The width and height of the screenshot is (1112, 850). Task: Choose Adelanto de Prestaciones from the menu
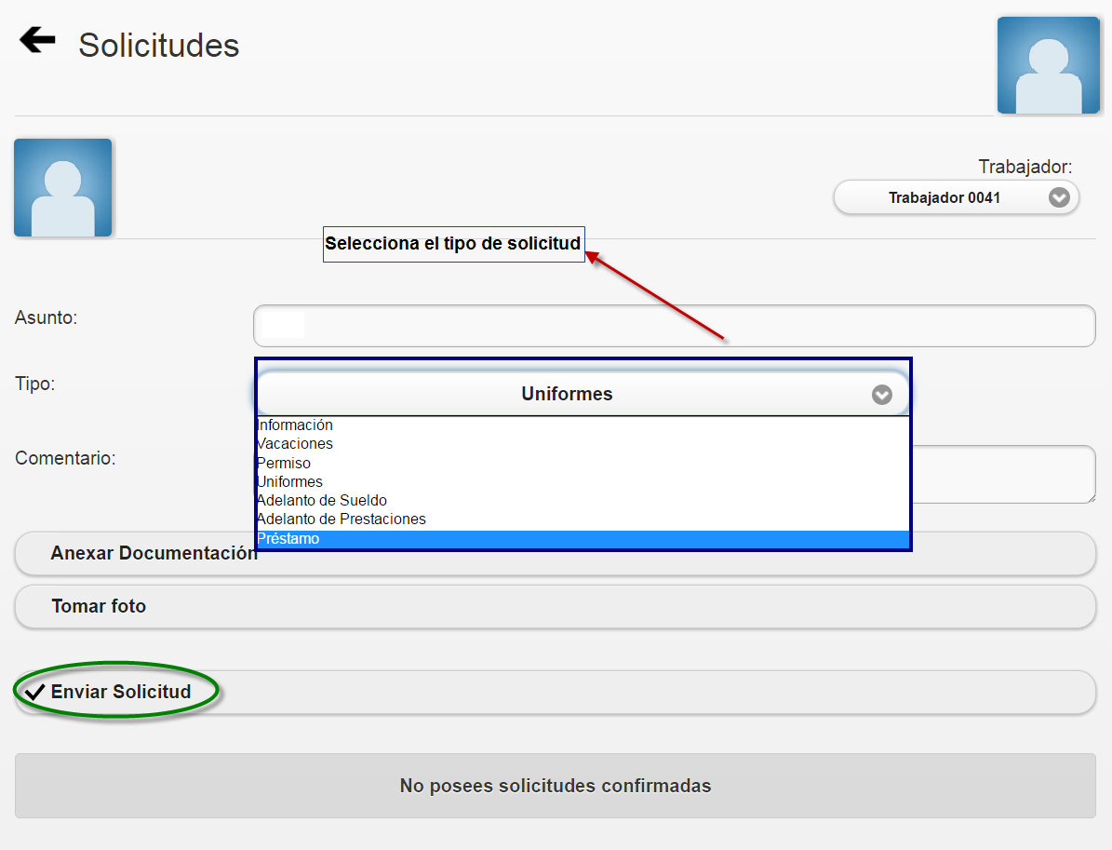pos(342,519)
